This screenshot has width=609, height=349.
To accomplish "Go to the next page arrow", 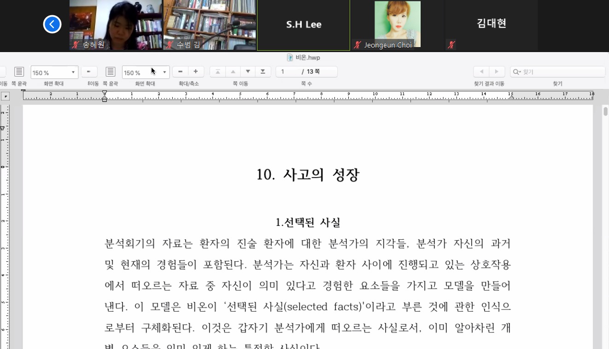I will point(248,71).
